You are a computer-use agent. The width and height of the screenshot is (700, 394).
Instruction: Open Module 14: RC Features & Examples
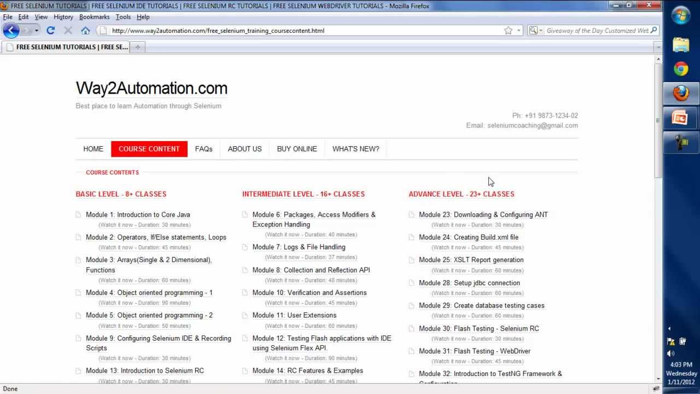pyautogui.click(x=308, y=370)
